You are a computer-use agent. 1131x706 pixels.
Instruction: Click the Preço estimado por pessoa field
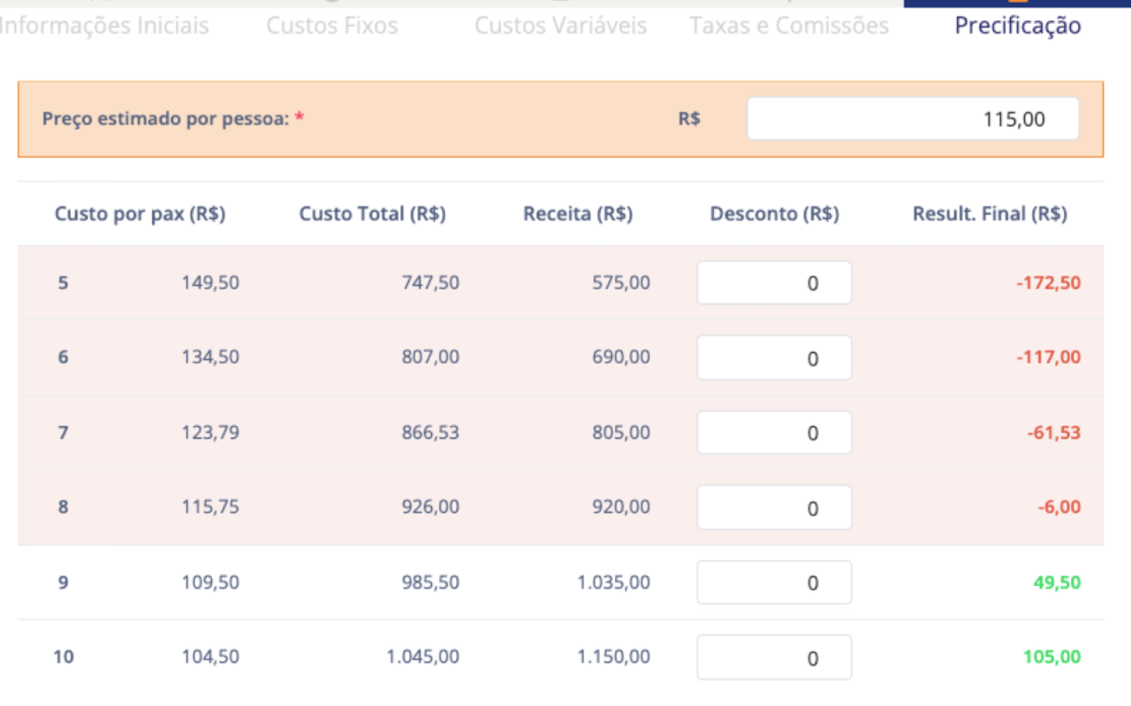pos(912,119)
